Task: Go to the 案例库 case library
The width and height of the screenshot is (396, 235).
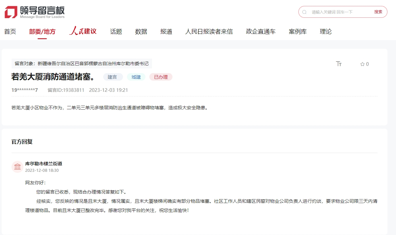Action: 298,32
